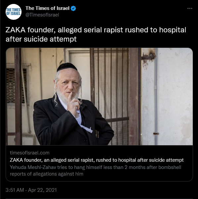The width and height of the screenshot is (198, 199).
Task: Click "suicide attempt" in the tweet text
Action: (x=50, y=39)
